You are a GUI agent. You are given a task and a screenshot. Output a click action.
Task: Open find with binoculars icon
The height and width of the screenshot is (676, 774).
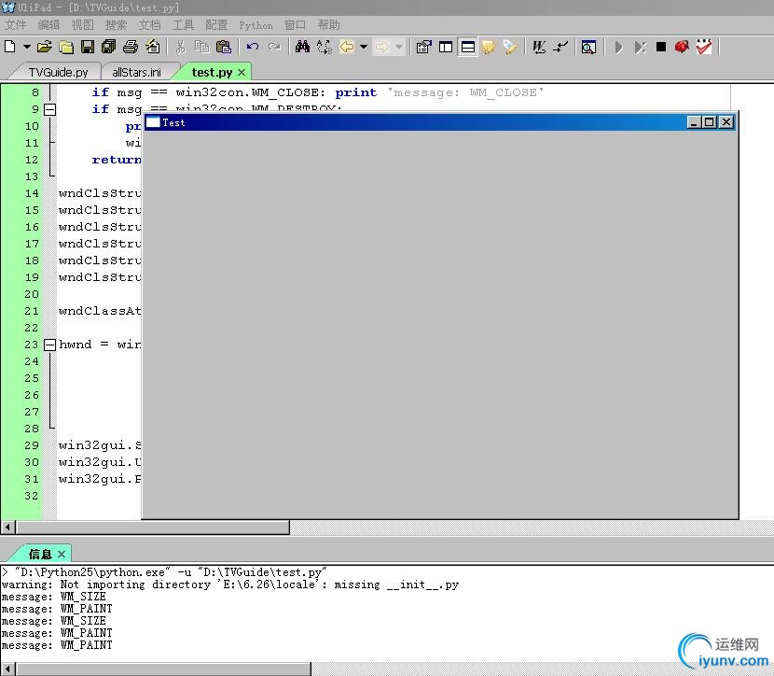302,47
